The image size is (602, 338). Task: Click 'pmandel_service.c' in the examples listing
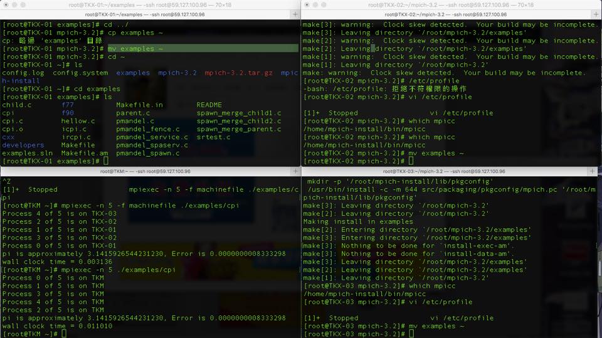[x=152, y=137]
